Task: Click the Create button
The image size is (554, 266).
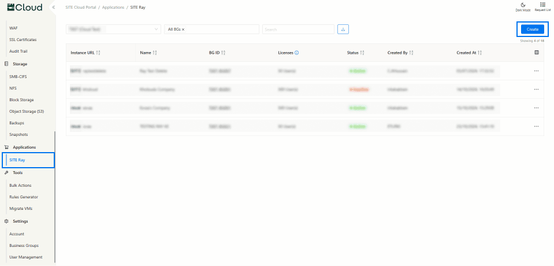Action: pos(532,29)
